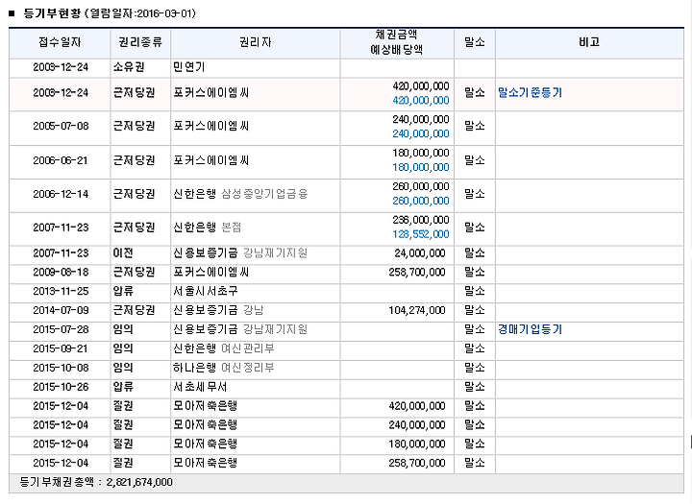Screen dimensions: 692x504
Task: Select the total 등기부채권총액 2,821,674,000
Action: click(x=96, y=482)
